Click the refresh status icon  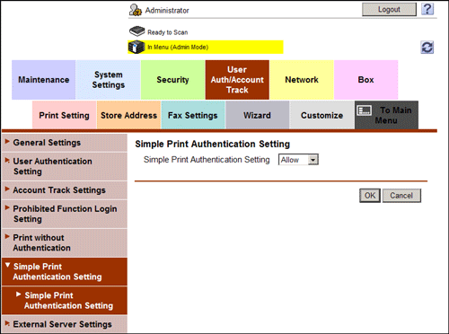point(427,48)
